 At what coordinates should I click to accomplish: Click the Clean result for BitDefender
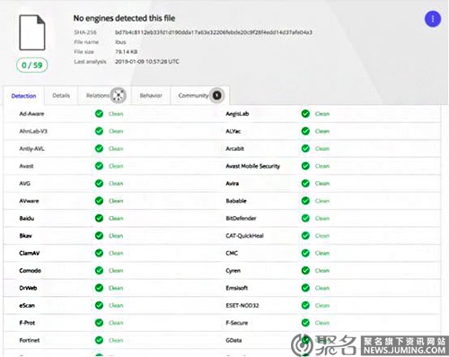pyautogui.click(x=322, y=218)
